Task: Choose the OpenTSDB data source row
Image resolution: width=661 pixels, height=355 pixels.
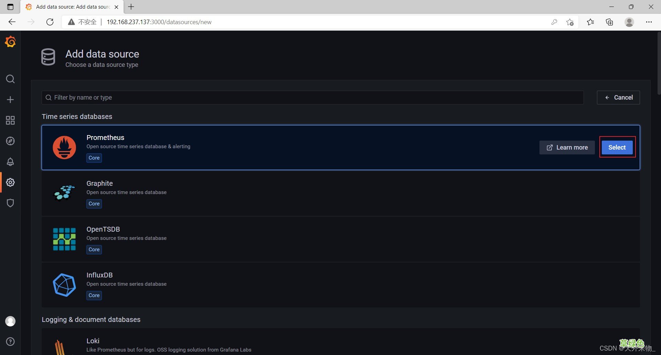Action: tap(341, 239)
